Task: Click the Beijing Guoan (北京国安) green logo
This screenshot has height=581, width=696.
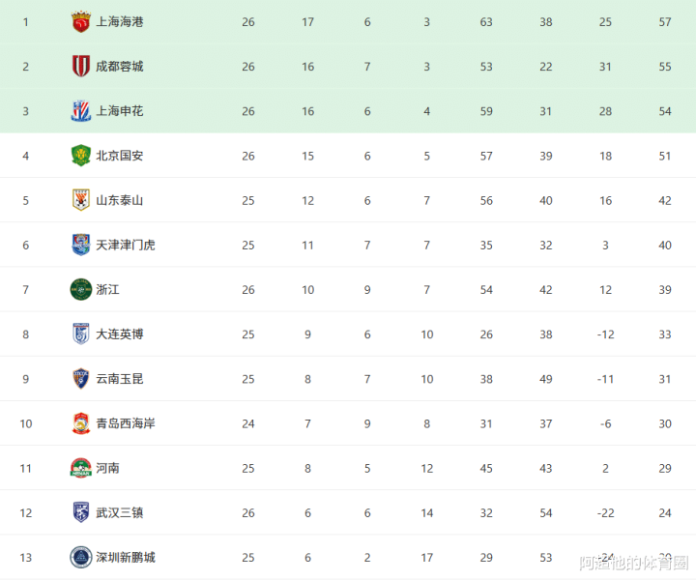Action: tap(81, 156)
